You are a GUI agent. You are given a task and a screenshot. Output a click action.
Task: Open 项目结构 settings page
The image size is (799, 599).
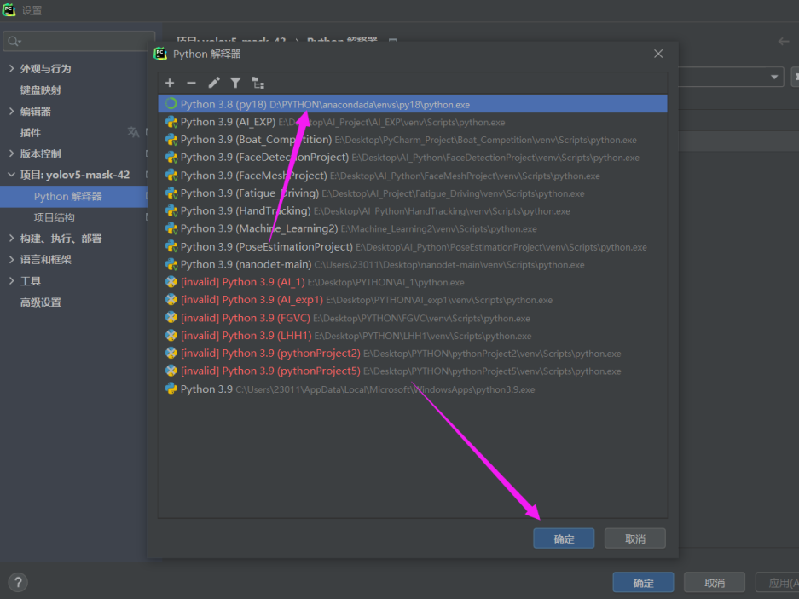tap(54, 217)
